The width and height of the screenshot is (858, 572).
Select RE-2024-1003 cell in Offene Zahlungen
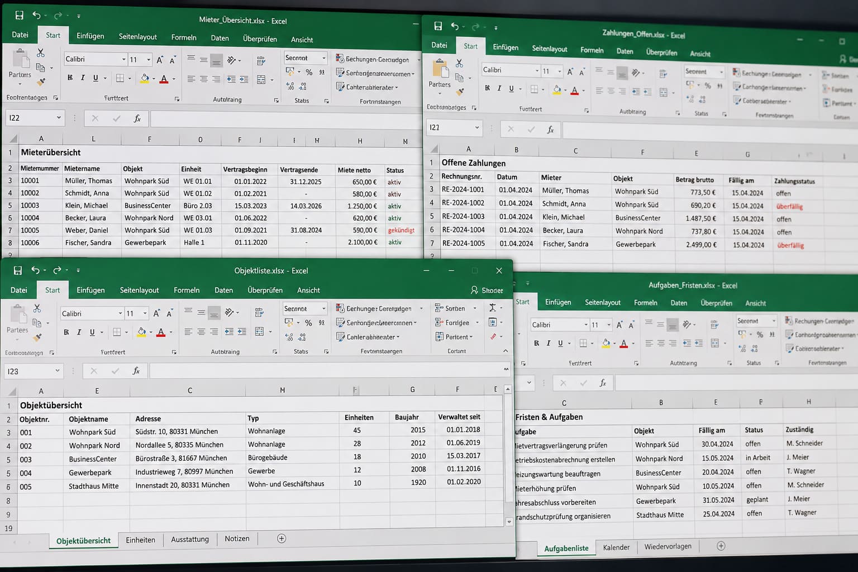point(463,216)
